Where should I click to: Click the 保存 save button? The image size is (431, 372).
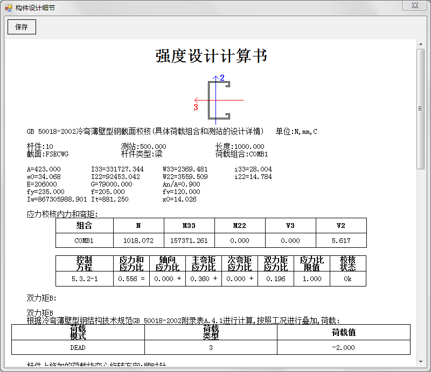point(22,27)
